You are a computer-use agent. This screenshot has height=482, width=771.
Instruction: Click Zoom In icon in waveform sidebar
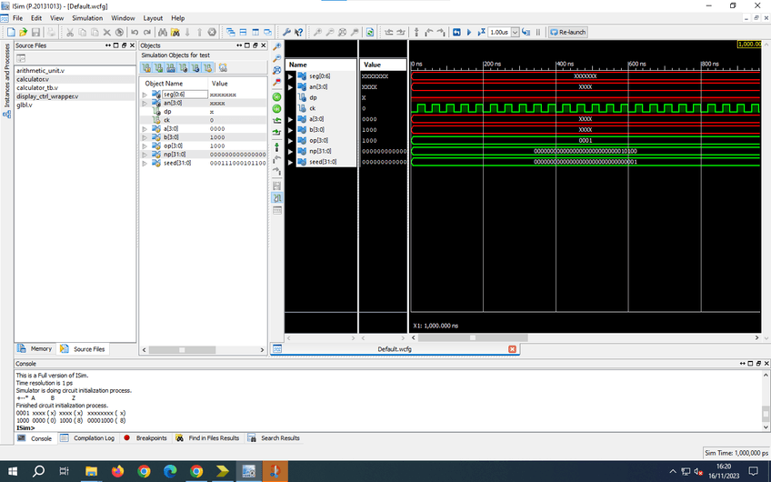[276, 45]
